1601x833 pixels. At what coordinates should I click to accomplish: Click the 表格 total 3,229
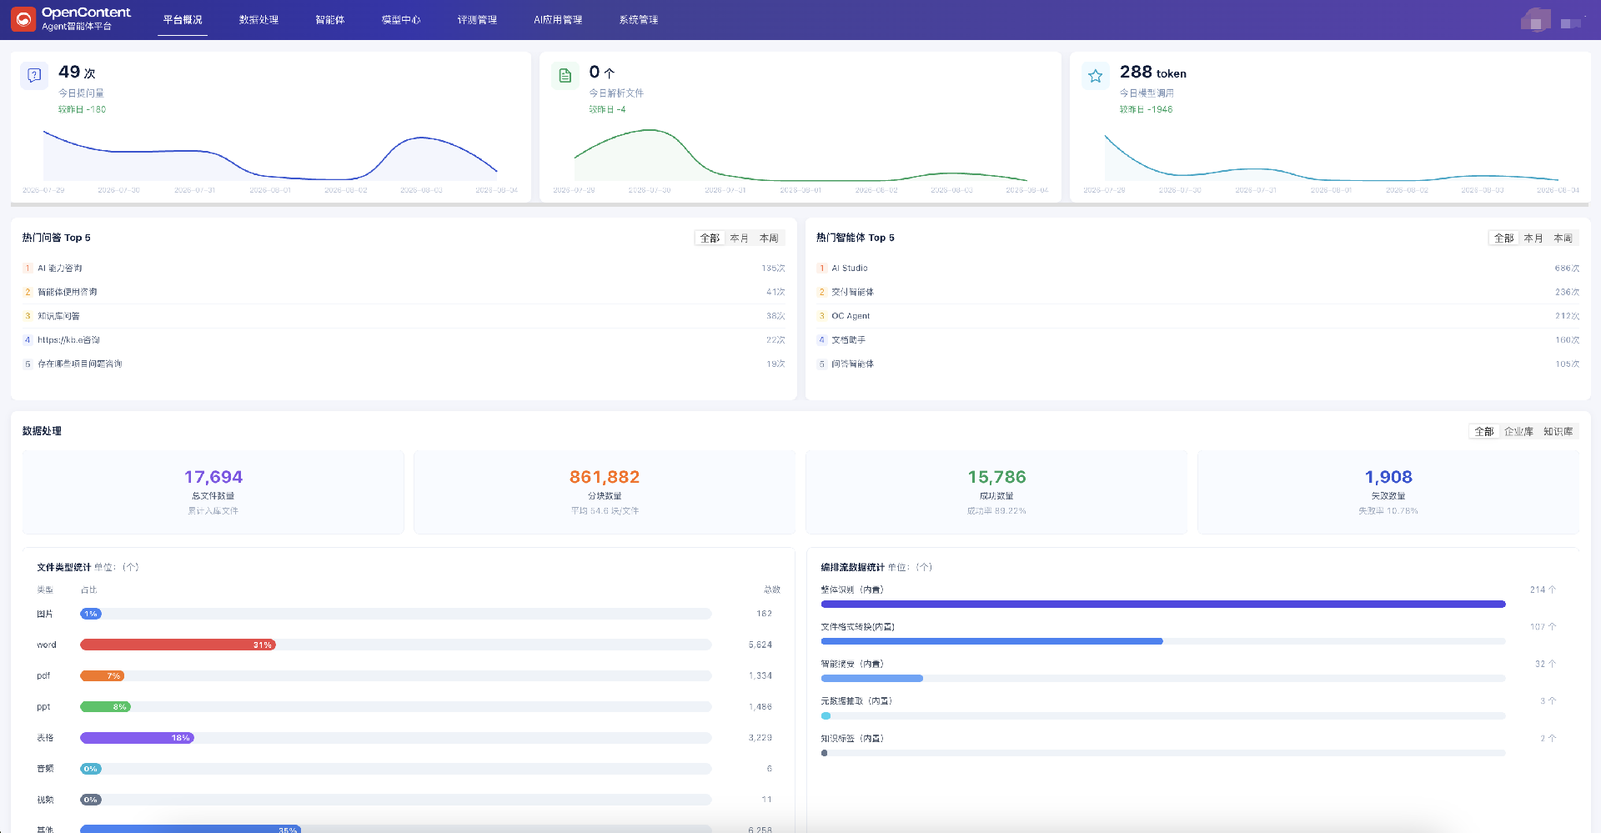760,738
